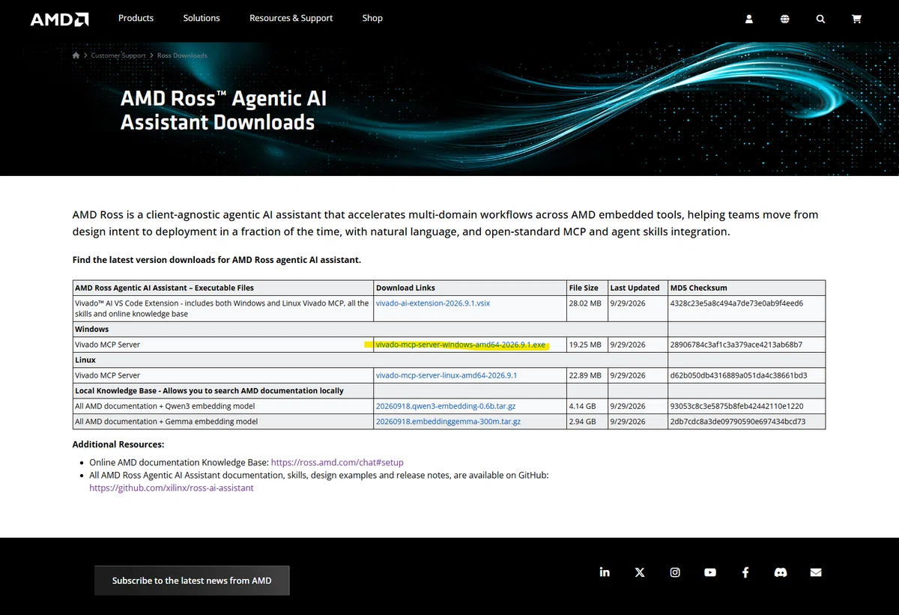
Task: Open the shopping cart icon
Action: click(x=856, y=19)
